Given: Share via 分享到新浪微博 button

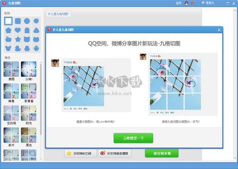Looking at the screenshot, I should [x=115, y=154].
